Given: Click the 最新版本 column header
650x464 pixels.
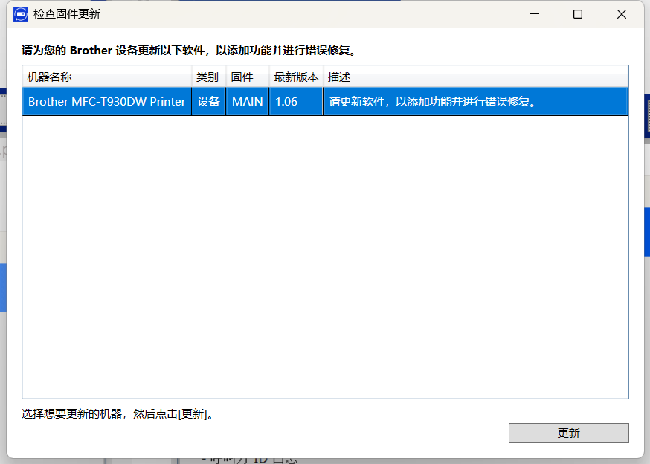Looking at the screenshot, I should pos(296,77).
